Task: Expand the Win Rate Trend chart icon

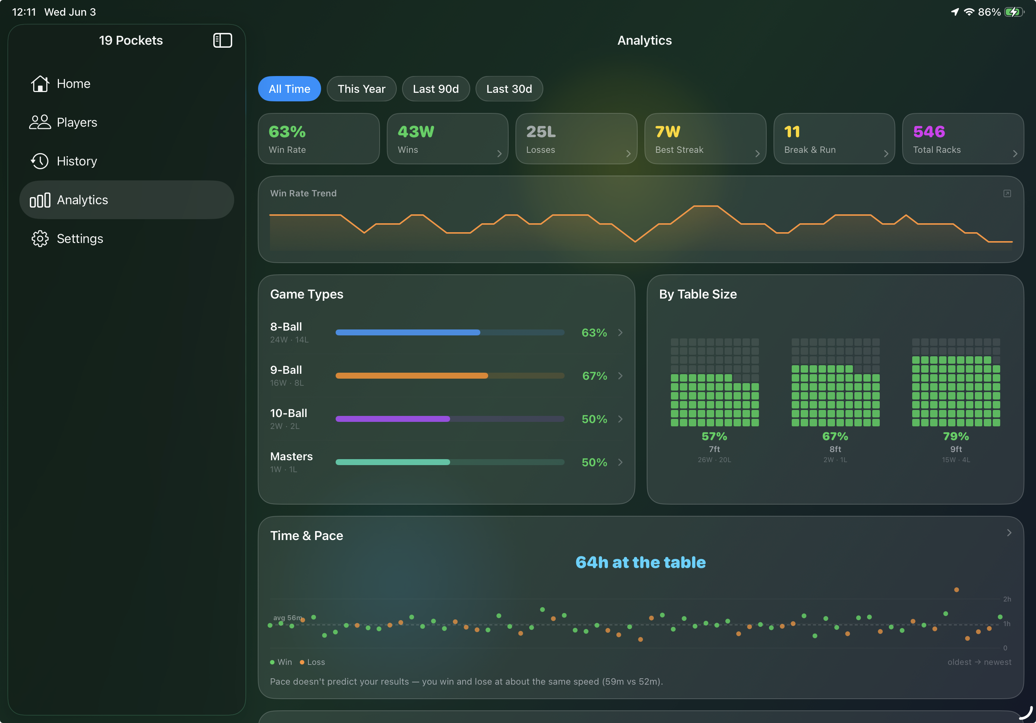Action: 1007,193
